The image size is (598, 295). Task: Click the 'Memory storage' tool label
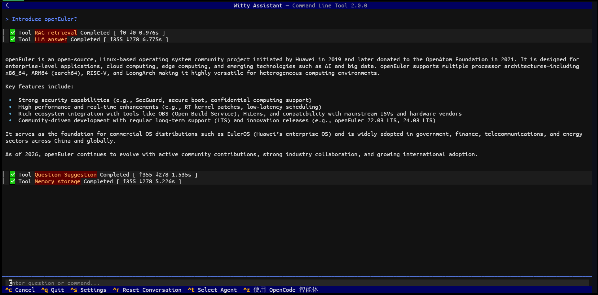pos(57,181)
